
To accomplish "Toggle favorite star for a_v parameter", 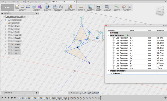I will coord(114,38).
